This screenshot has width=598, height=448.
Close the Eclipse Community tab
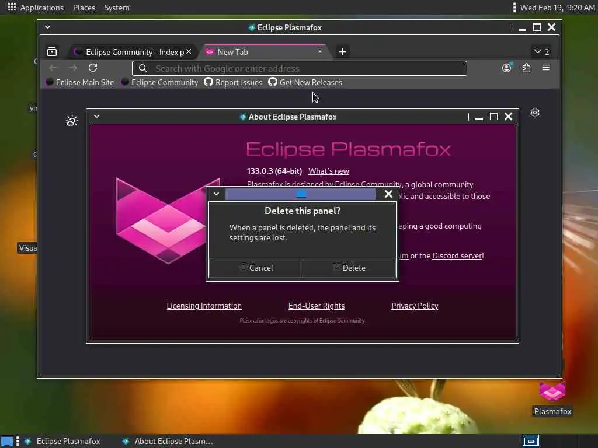pos(189,51)
